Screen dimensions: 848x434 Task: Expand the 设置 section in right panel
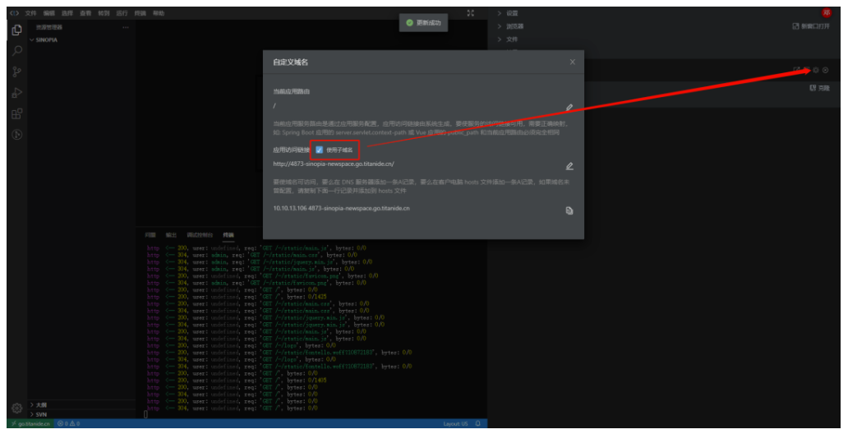(511, 14)
